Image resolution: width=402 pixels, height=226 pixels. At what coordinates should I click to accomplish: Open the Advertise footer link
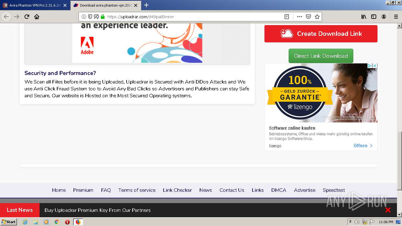[x=305, y=190]
